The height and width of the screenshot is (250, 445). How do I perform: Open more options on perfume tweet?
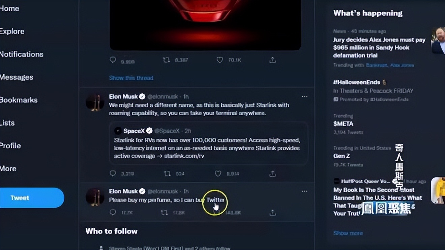click(304, 191)
